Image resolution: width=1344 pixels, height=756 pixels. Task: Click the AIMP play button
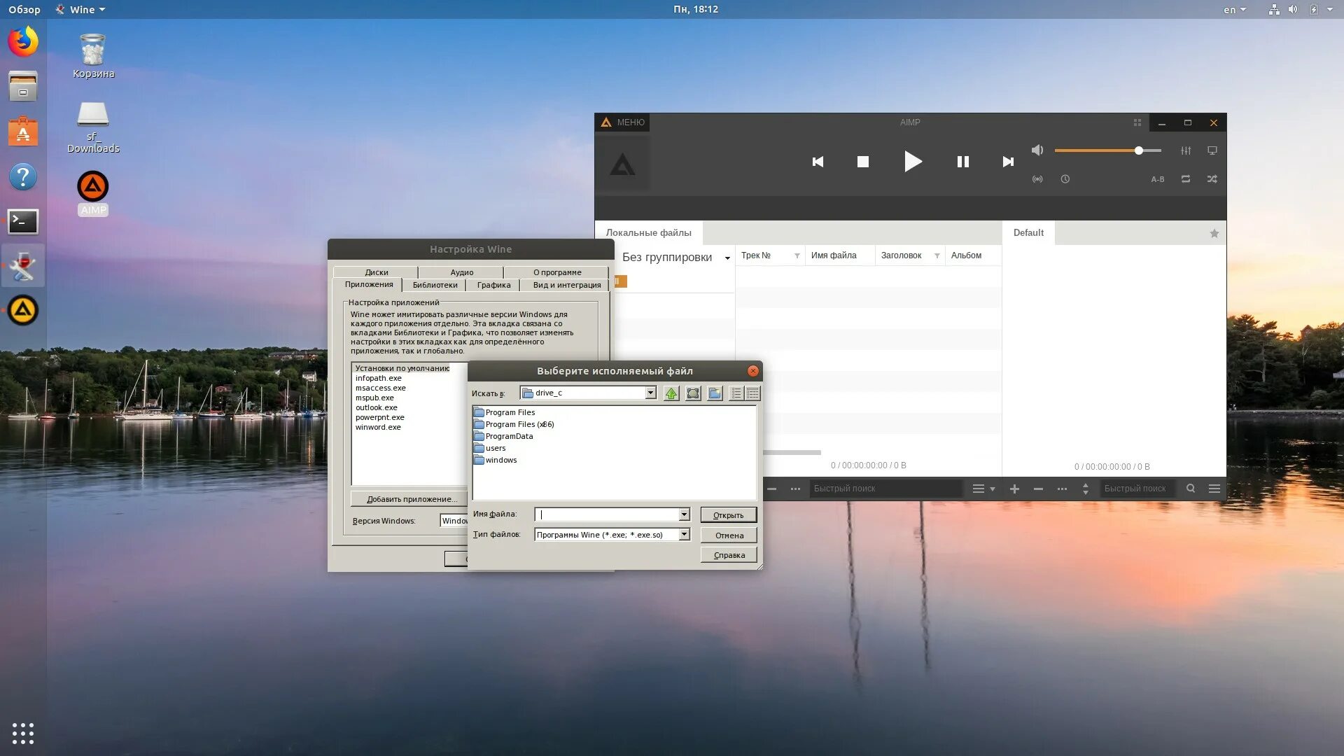pos(912,162)
